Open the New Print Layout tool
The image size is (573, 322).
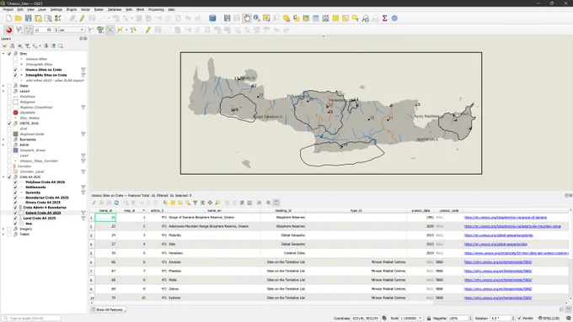pyautogui.click(x=38, y=18)
